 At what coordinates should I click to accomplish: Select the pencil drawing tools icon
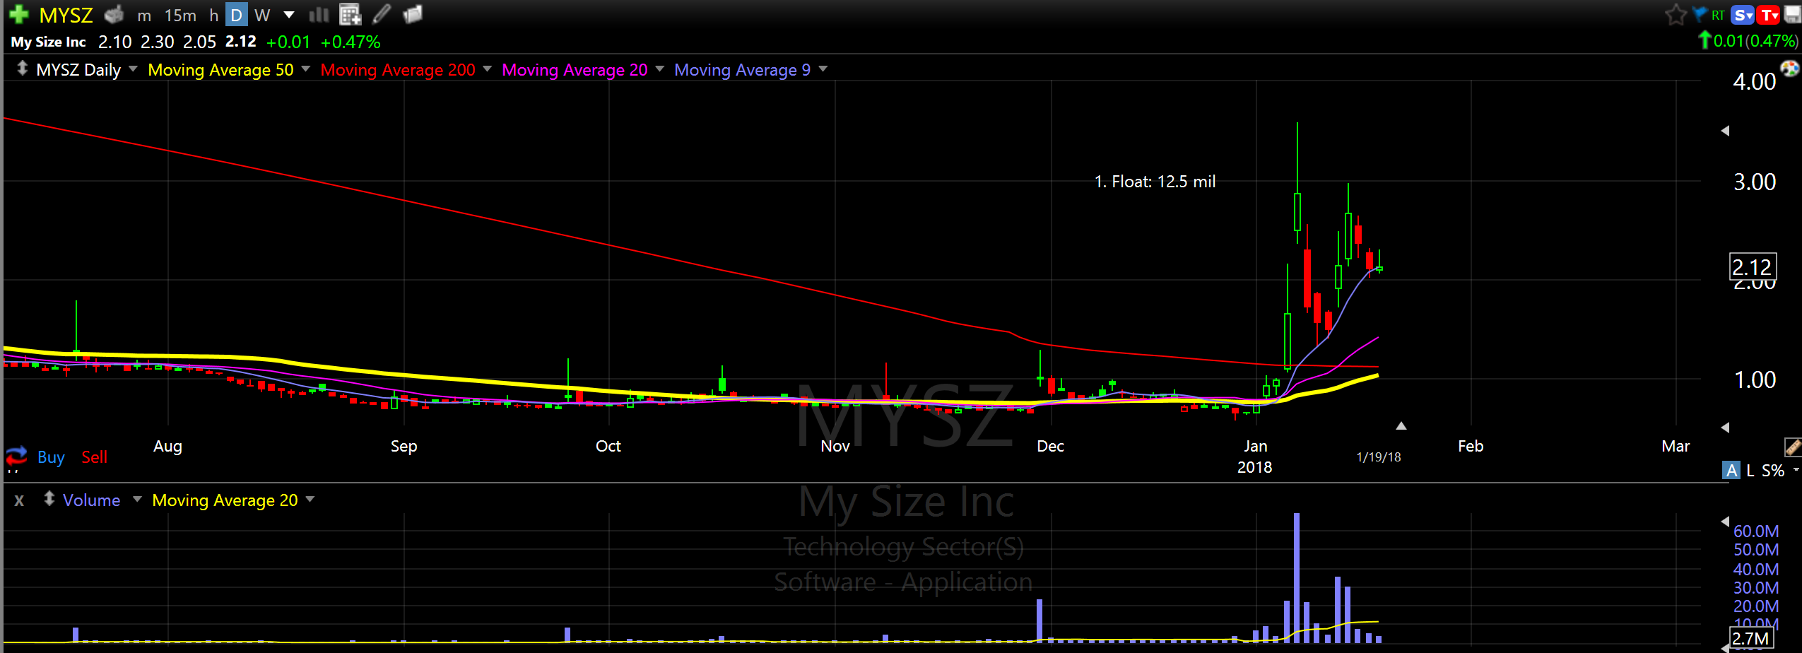382,14
